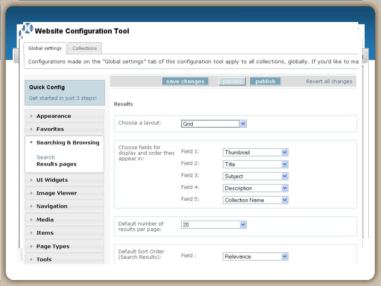
Task: Expand the Favorites section
Action: pyautogui.click(x=50, y=129)
